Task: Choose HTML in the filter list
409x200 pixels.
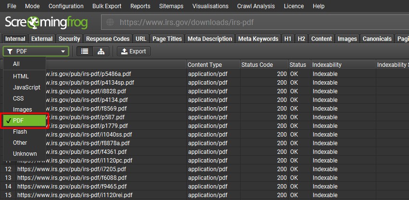Action: 25,76
